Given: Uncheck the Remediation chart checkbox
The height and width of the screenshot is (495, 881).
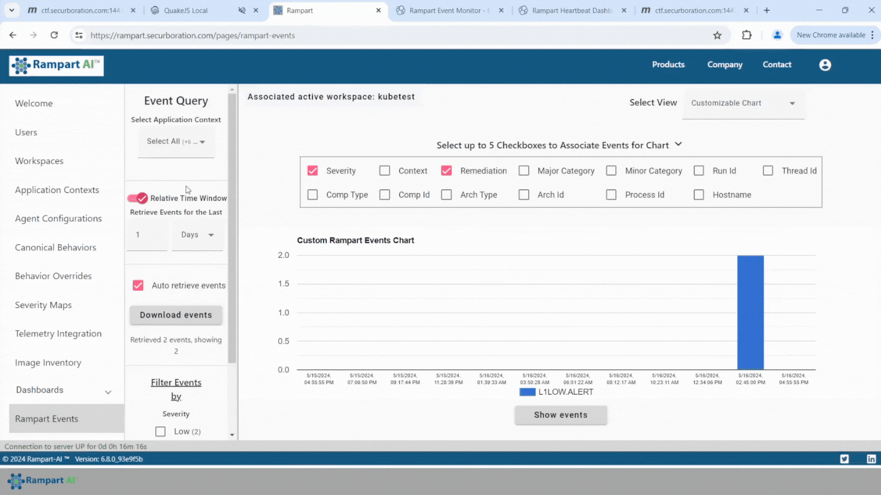Looking at the screenshot, I should pyautogui.click(x=446, y=171).
